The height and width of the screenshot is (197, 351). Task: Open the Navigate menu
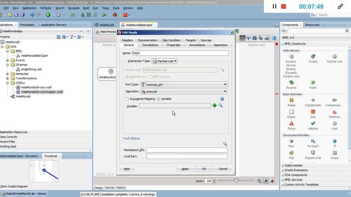[73, 8]
